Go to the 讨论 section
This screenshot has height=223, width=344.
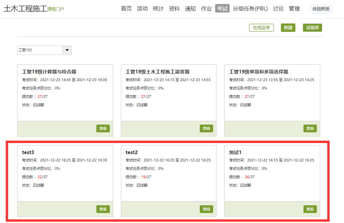pyautogui.click(x=278, y=9)
